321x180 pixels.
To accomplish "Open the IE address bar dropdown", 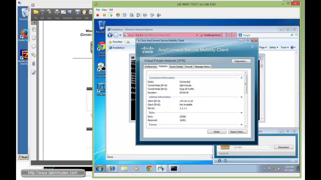I will [x=197, y=35].
